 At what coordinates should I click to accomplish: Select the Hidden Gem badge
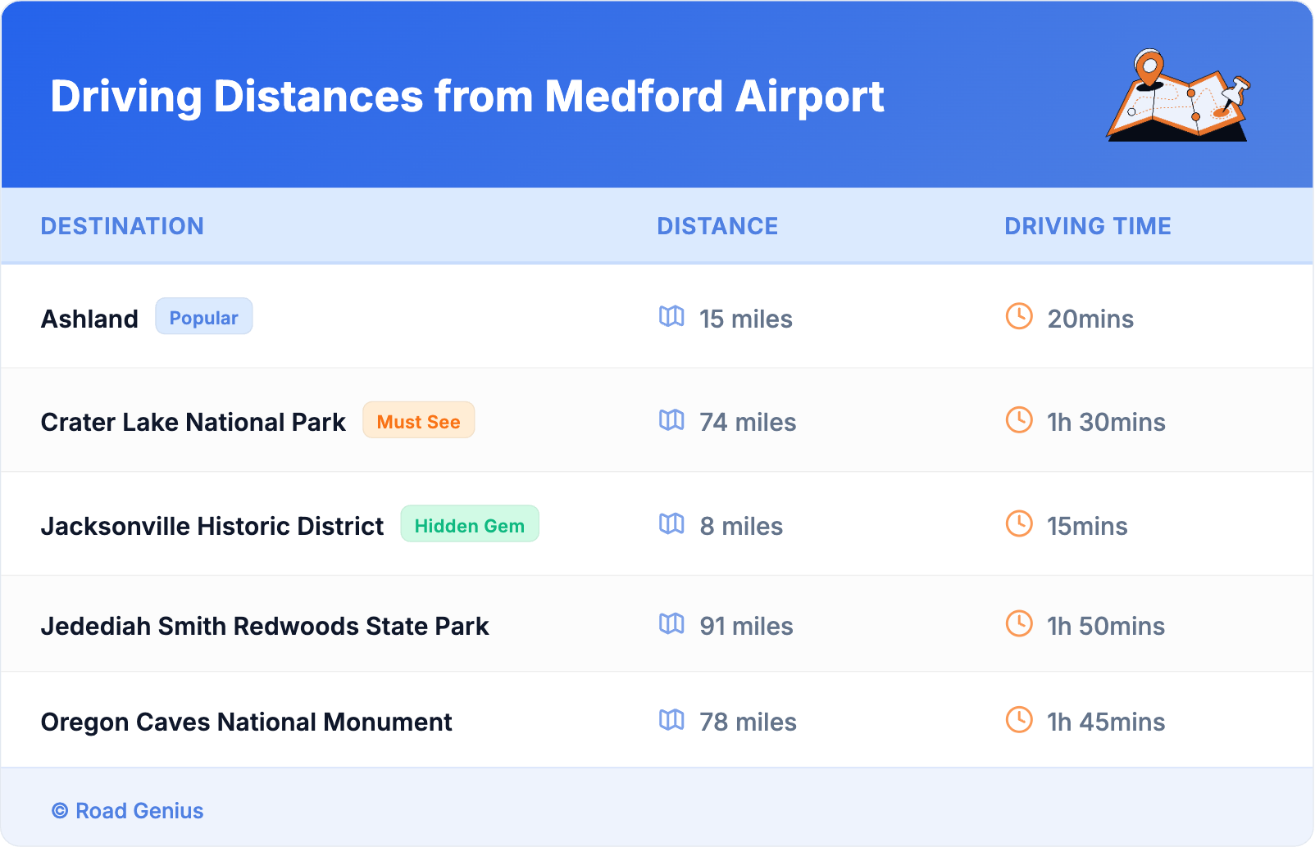(x=469, y=525)
